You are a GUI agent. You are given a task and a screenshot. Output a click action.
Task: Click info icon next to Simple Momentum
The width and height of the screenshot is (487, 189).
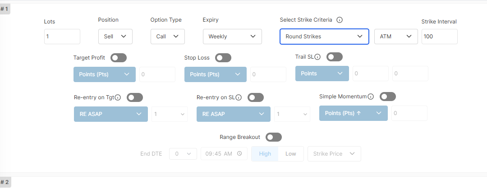(371, 97)
